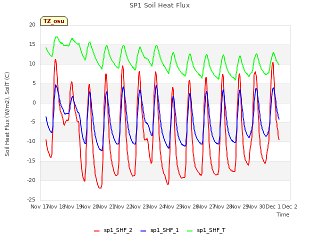Screen dimensions: 320x240
Task: Click the -20 y-axis tick label
Action: (x=31, y=180)
